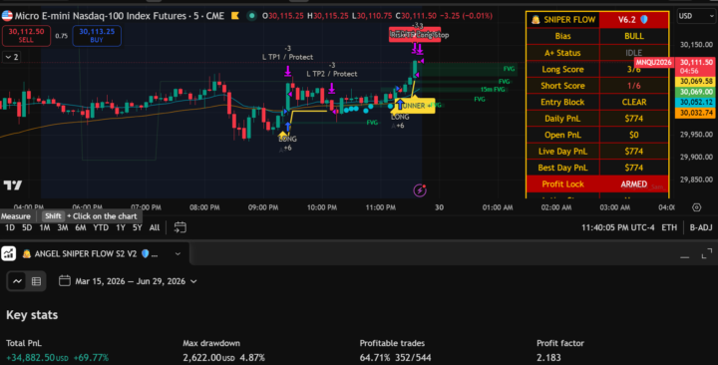Click the calendar icon beside date range

tap(65, 281)
